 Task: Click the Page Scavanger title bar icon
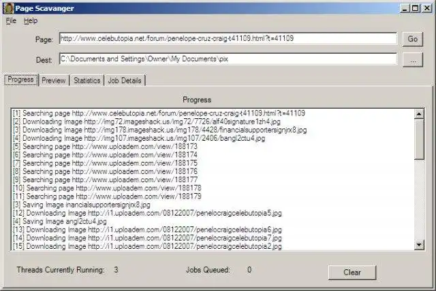pos(8,8)
